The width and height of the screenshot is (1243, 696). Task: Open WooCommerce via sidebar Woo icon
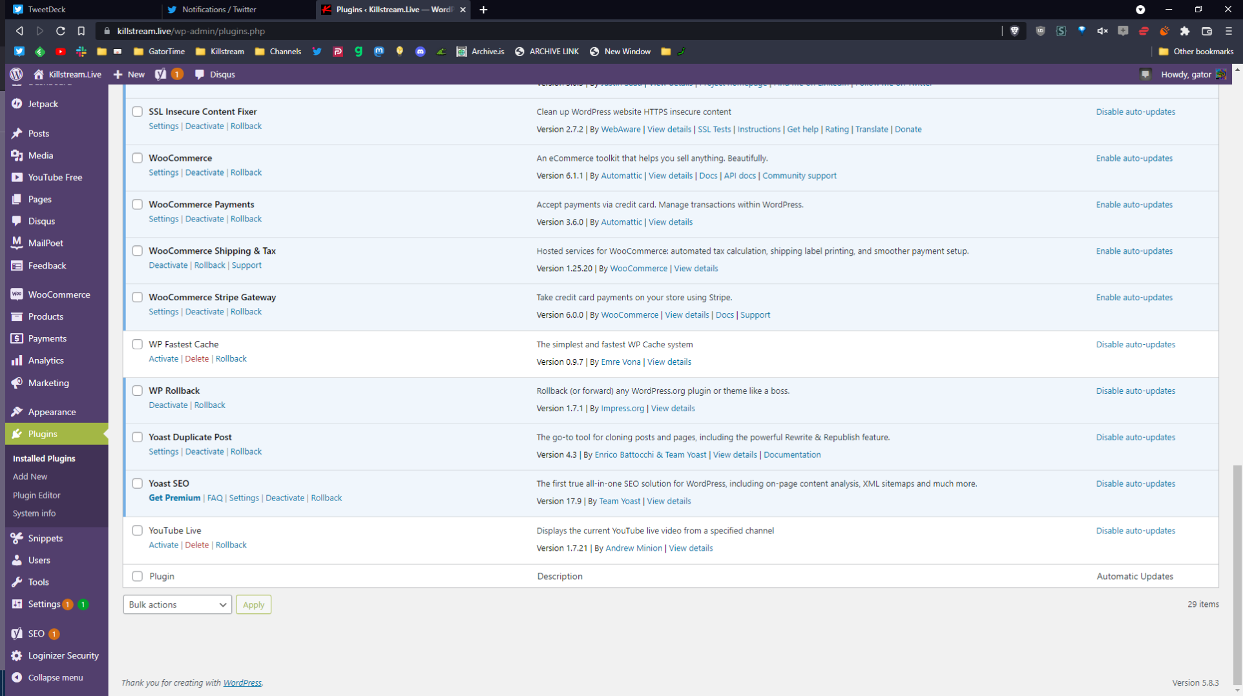(17, 294)
